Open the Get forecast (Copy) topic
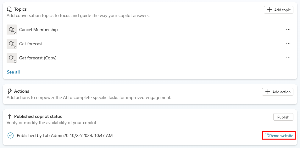The height and width of the screenshot is (148, 300). pyautogui.click(x=38, y=58)
